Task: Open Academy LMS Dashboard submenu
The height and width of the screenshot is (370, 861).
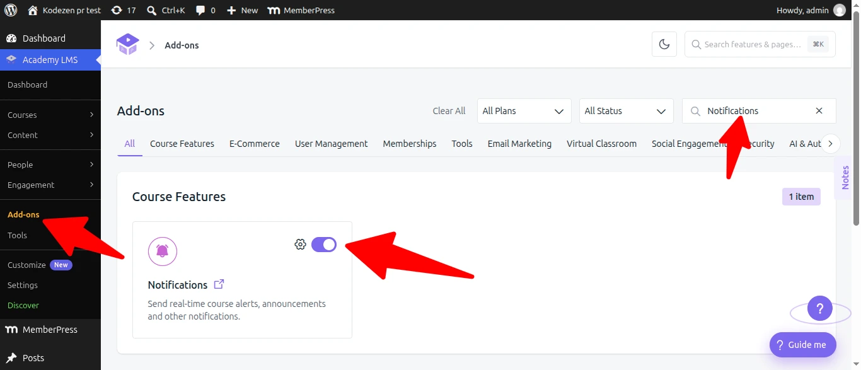Action: coord(28,84)
